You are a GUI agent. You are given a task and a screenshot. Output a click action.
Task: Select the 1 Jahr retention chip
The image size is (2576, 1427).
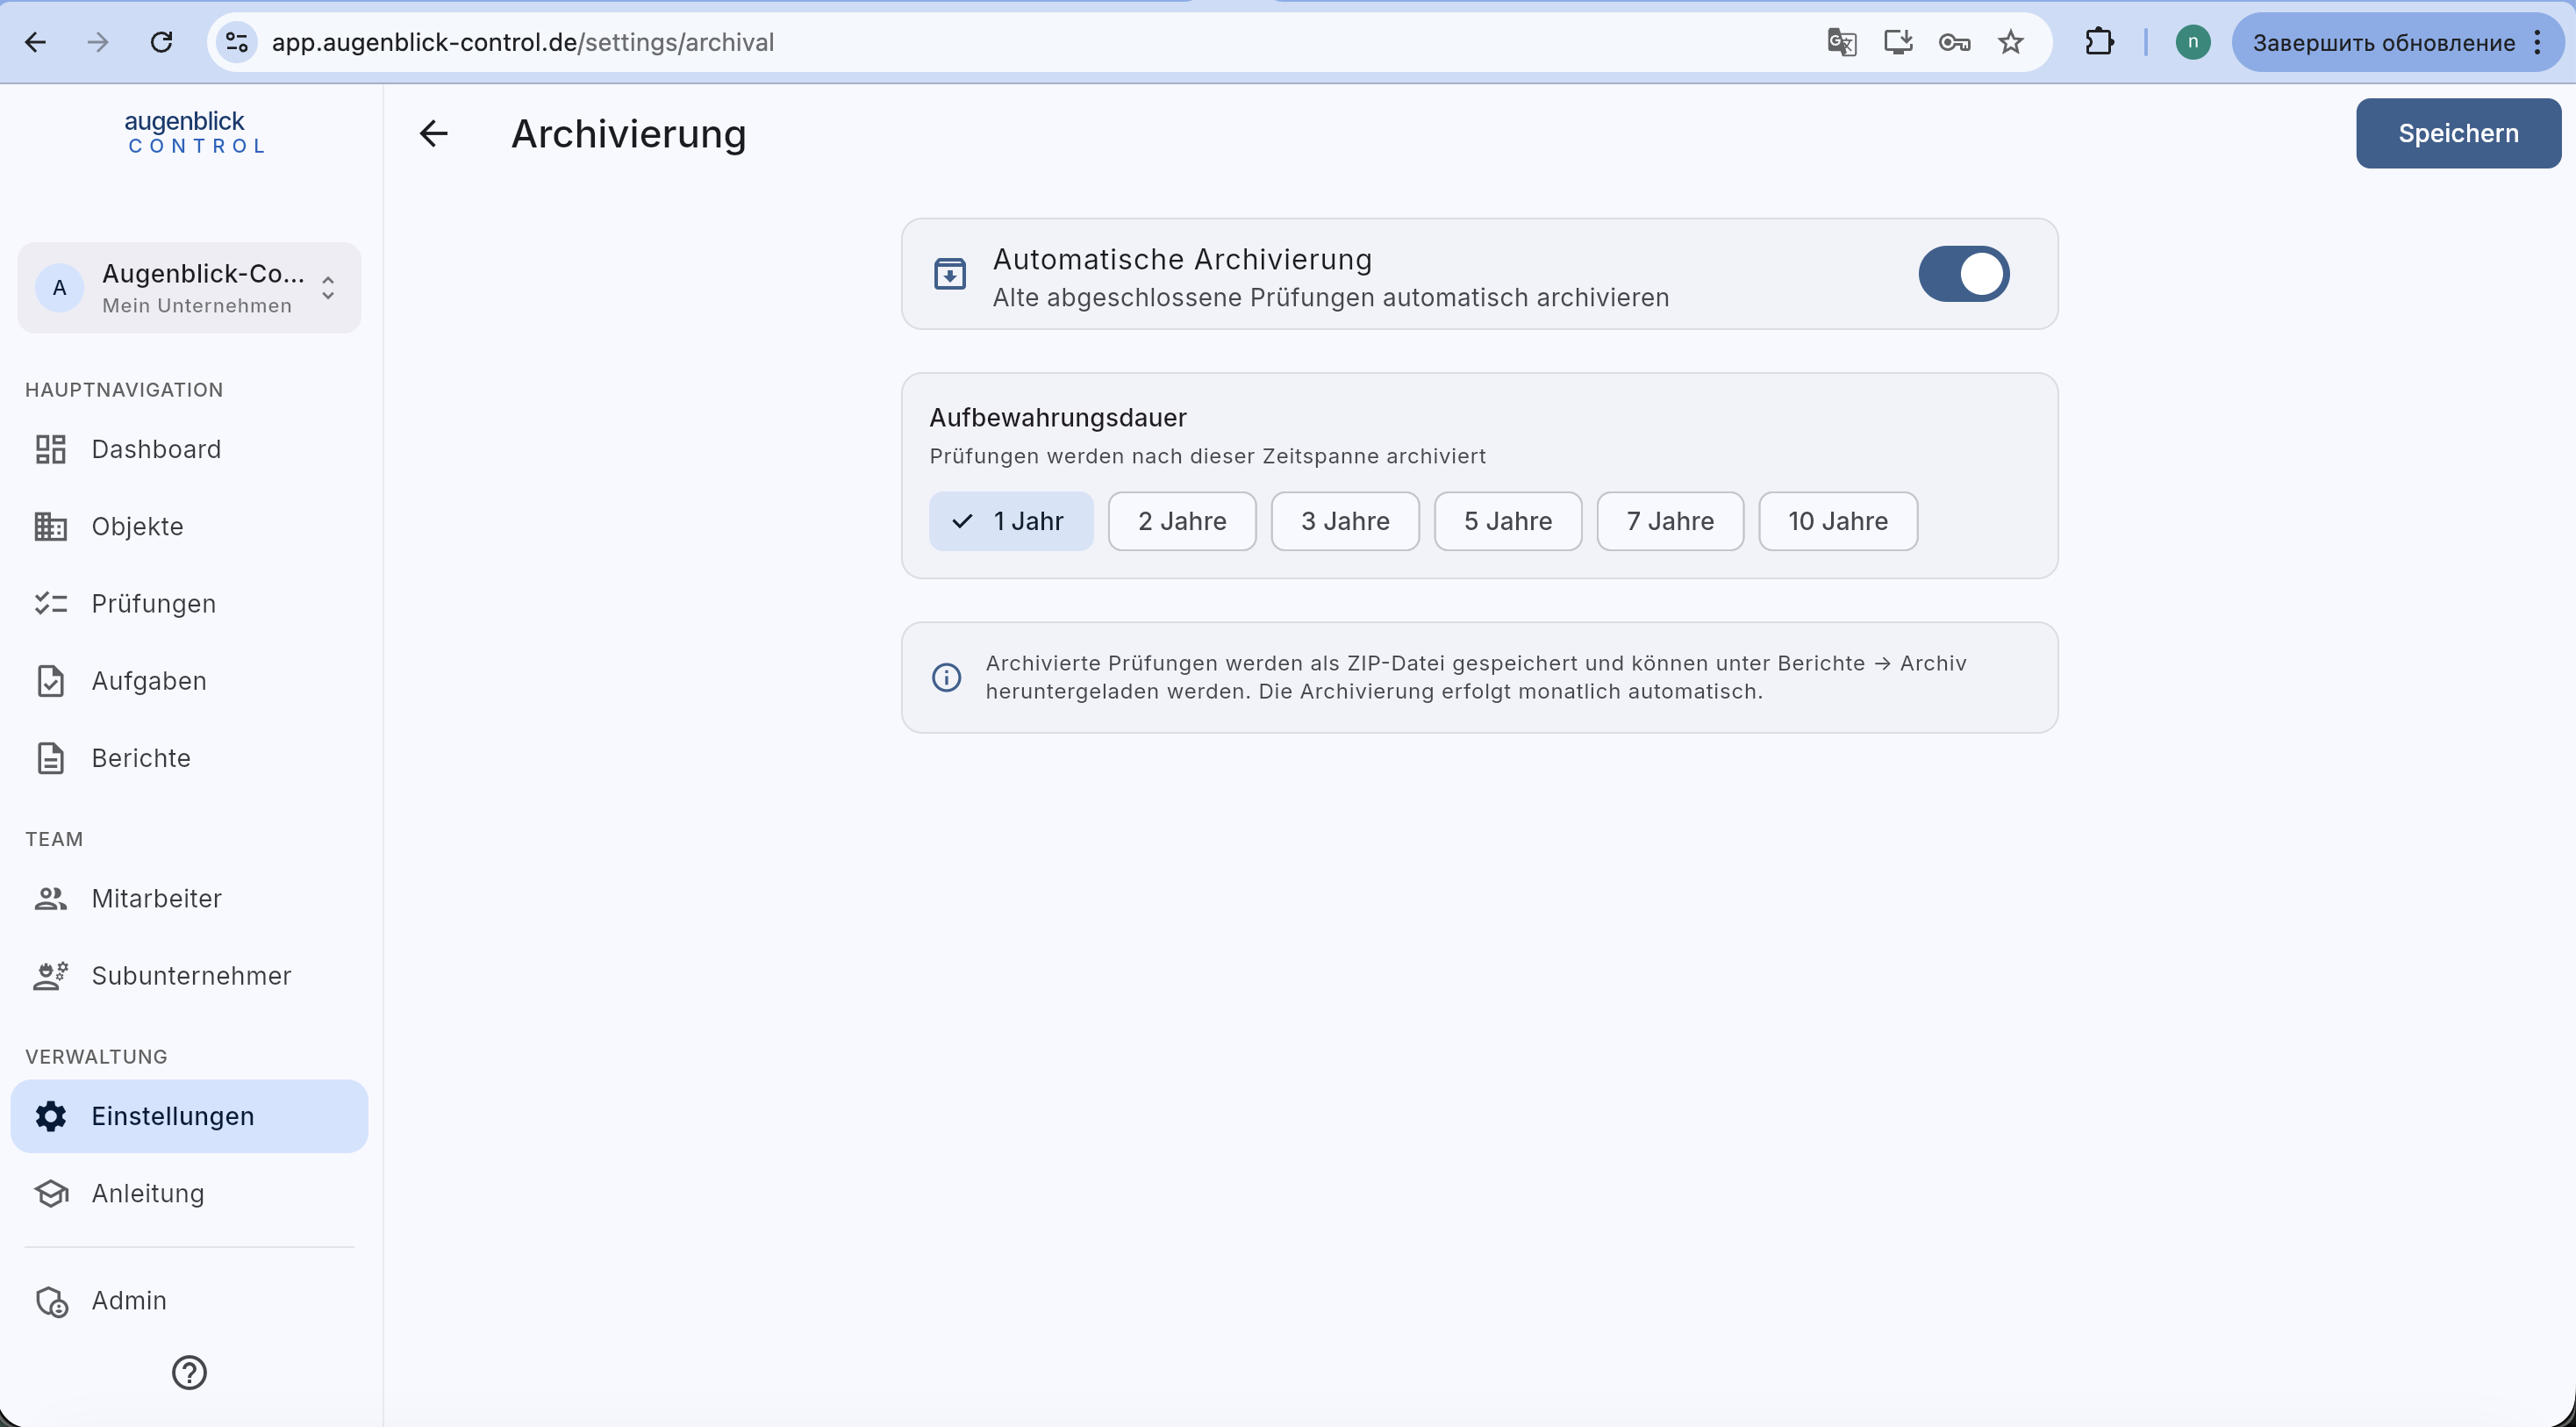click(x=1011, y=521)
